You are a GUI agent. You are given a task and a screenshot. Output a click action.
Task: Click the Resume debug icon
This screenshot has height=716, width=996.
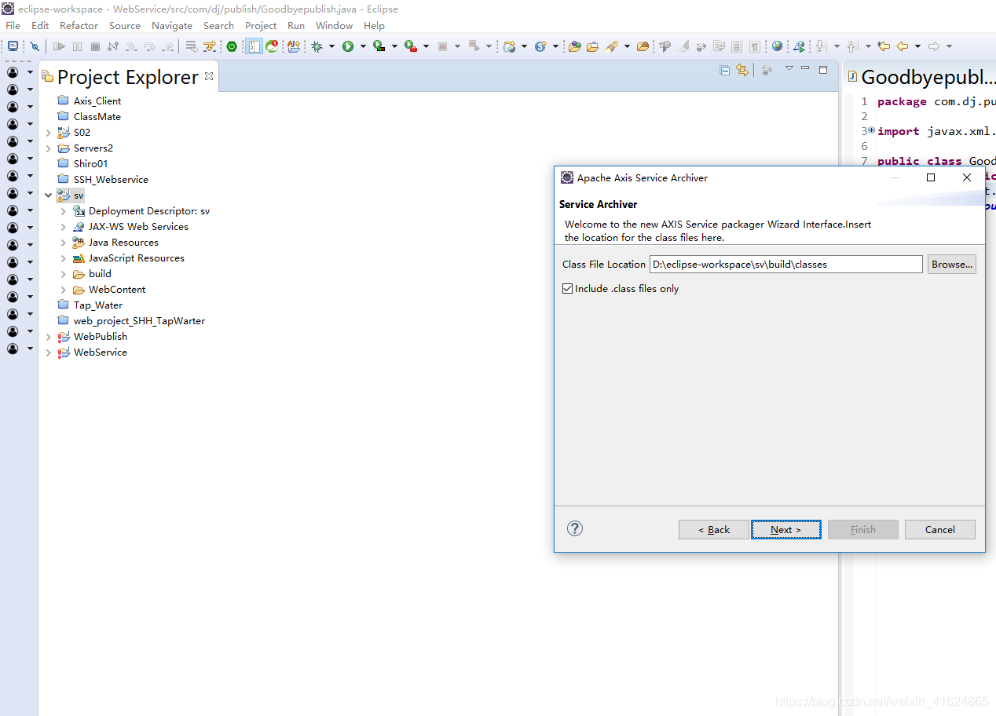click(x=59, y=46)
